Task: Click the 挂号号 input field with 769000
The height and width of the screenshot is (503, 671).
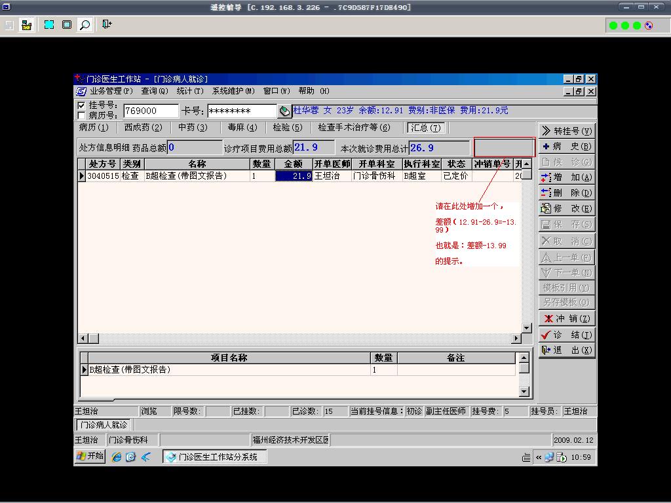Action: 151,111
